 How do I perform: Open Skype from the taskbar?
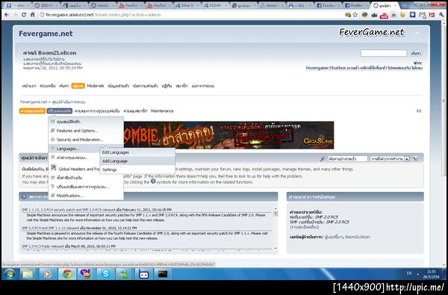coord(105,274)
